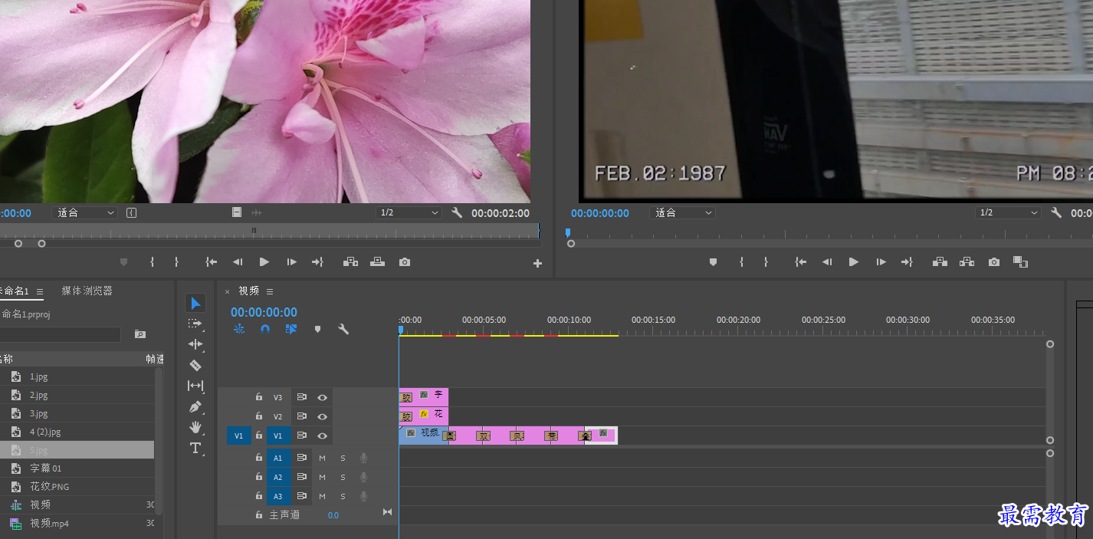1093x539 pixels.
Task: Open Program monitor 1/2 resolution dropdown
Action: pos(1008,212)
